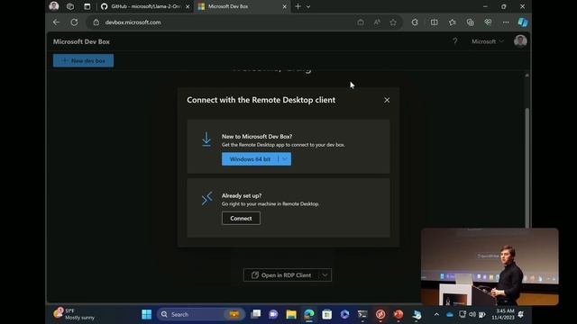The height and width of the screenshot is (324, 577).
Task: Open the Dev Box account avatar
Action: (x=520, y=41)
